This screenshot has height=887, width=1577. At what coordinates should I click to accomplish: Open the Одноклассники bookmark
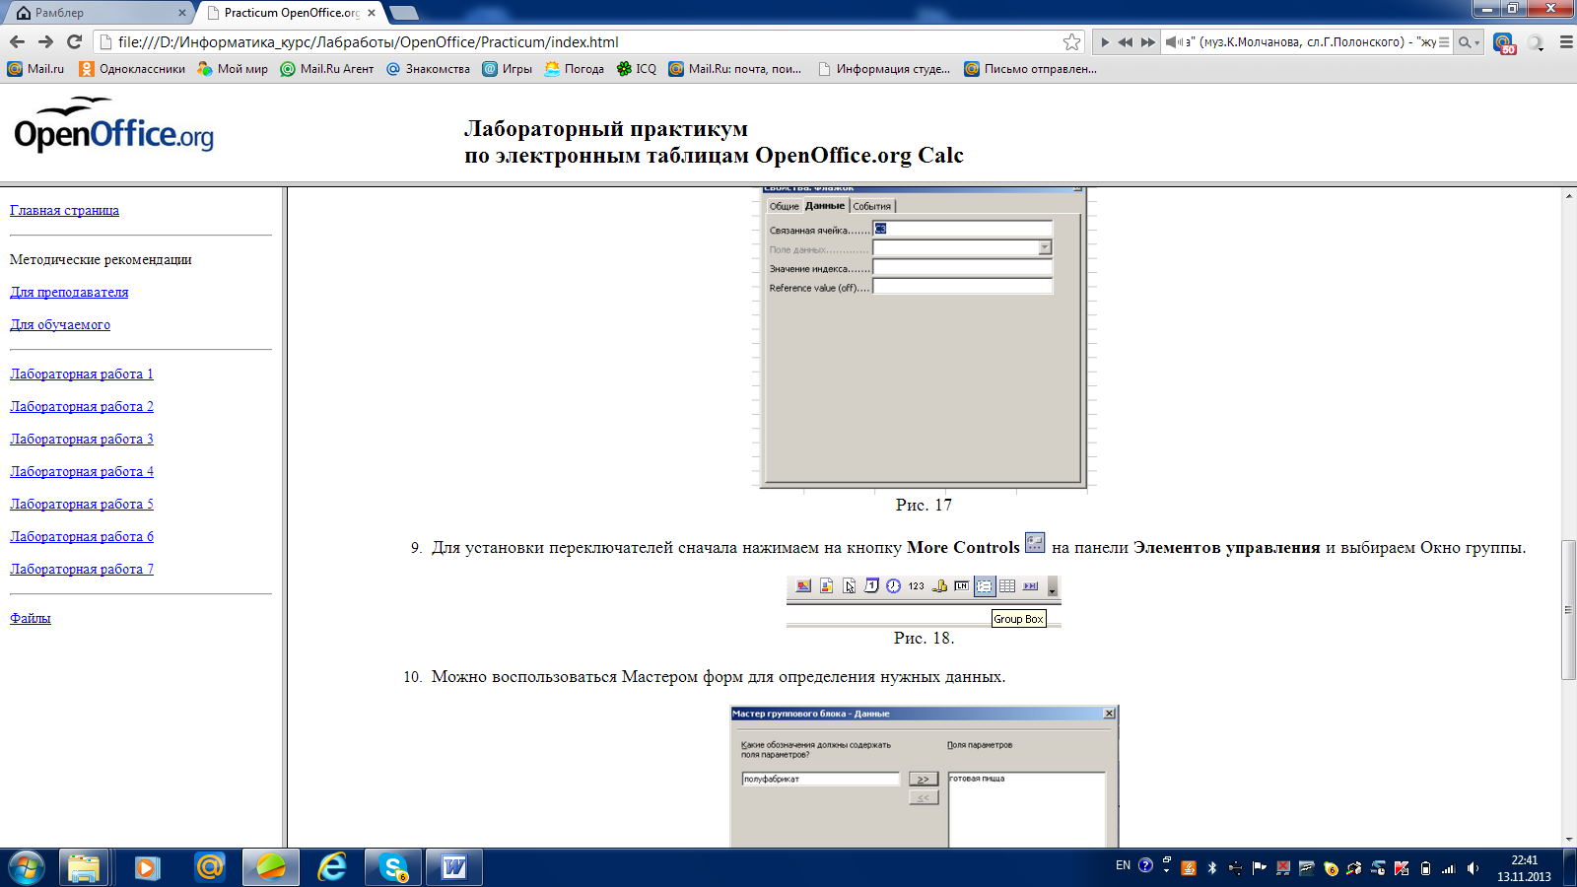[132, 69]
